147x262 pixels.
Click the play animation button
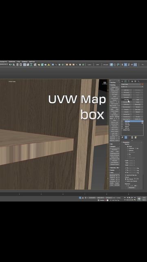pos(130,198)
